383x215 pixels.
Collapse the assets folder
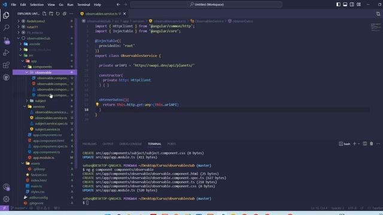point(23,163)
